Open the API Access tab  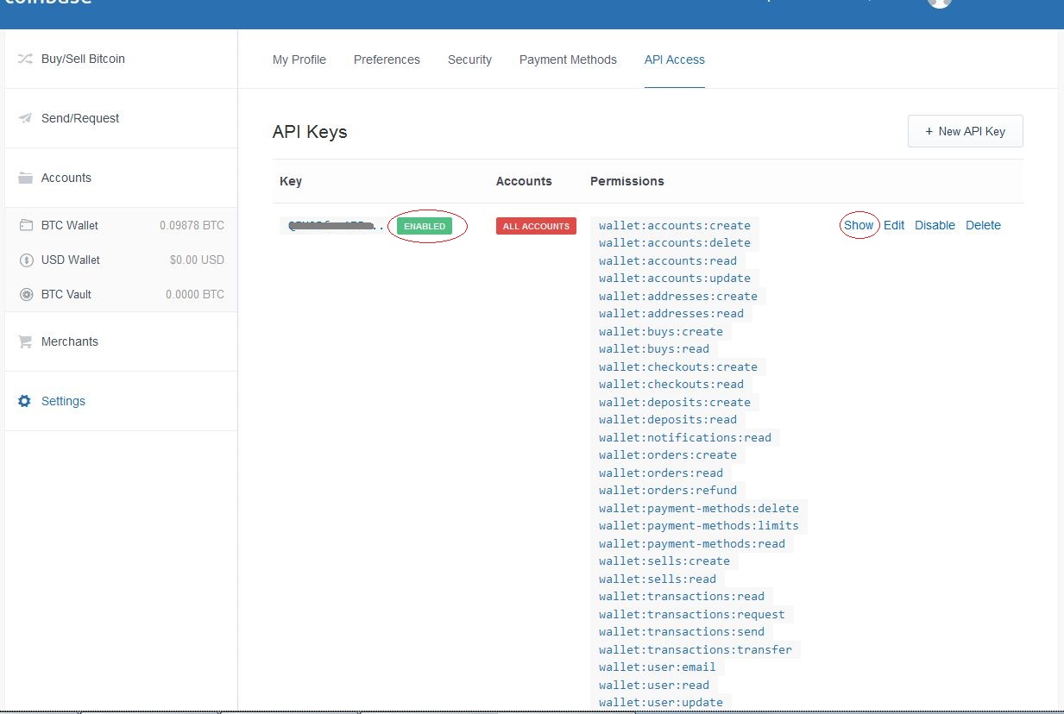675,60
